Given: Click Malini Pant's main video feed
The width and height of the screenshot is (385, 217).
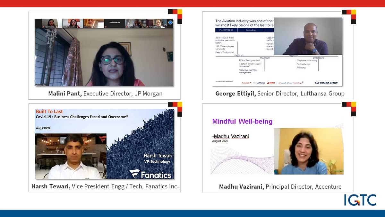Looking at the screenshot, I should click(104, 57).
